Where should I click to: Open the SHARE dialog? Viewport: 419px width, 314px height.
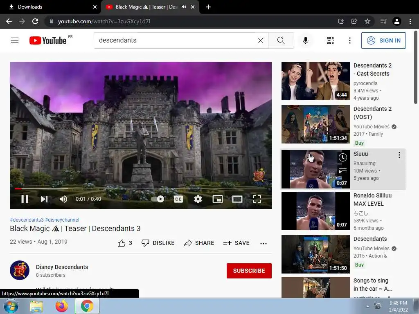point(199,243)
